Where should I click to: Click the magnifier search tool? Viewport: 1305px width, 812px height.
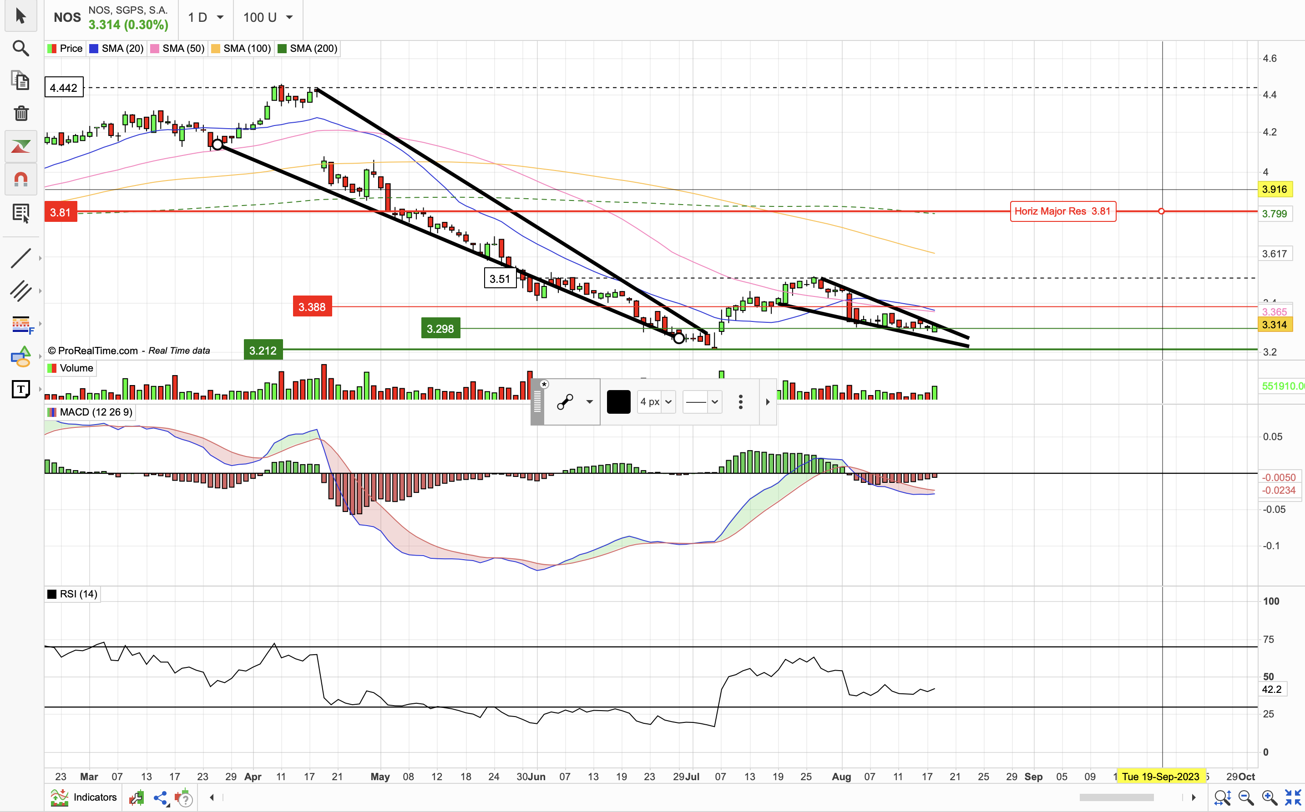tap(20, 48)
